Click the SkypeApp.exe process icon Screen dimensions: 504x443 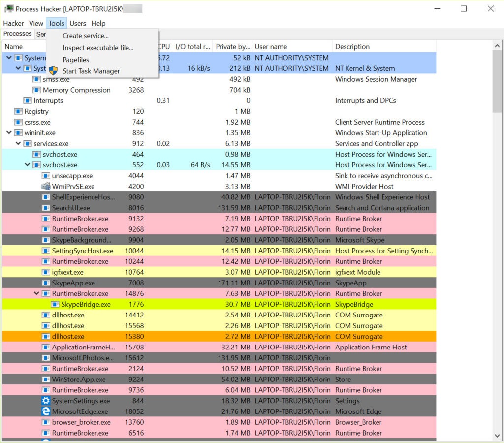point(46,283)
